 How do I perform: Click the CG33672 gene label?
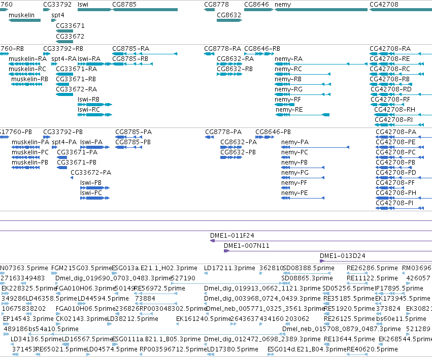pyautogui.click(x=70, y=37)
